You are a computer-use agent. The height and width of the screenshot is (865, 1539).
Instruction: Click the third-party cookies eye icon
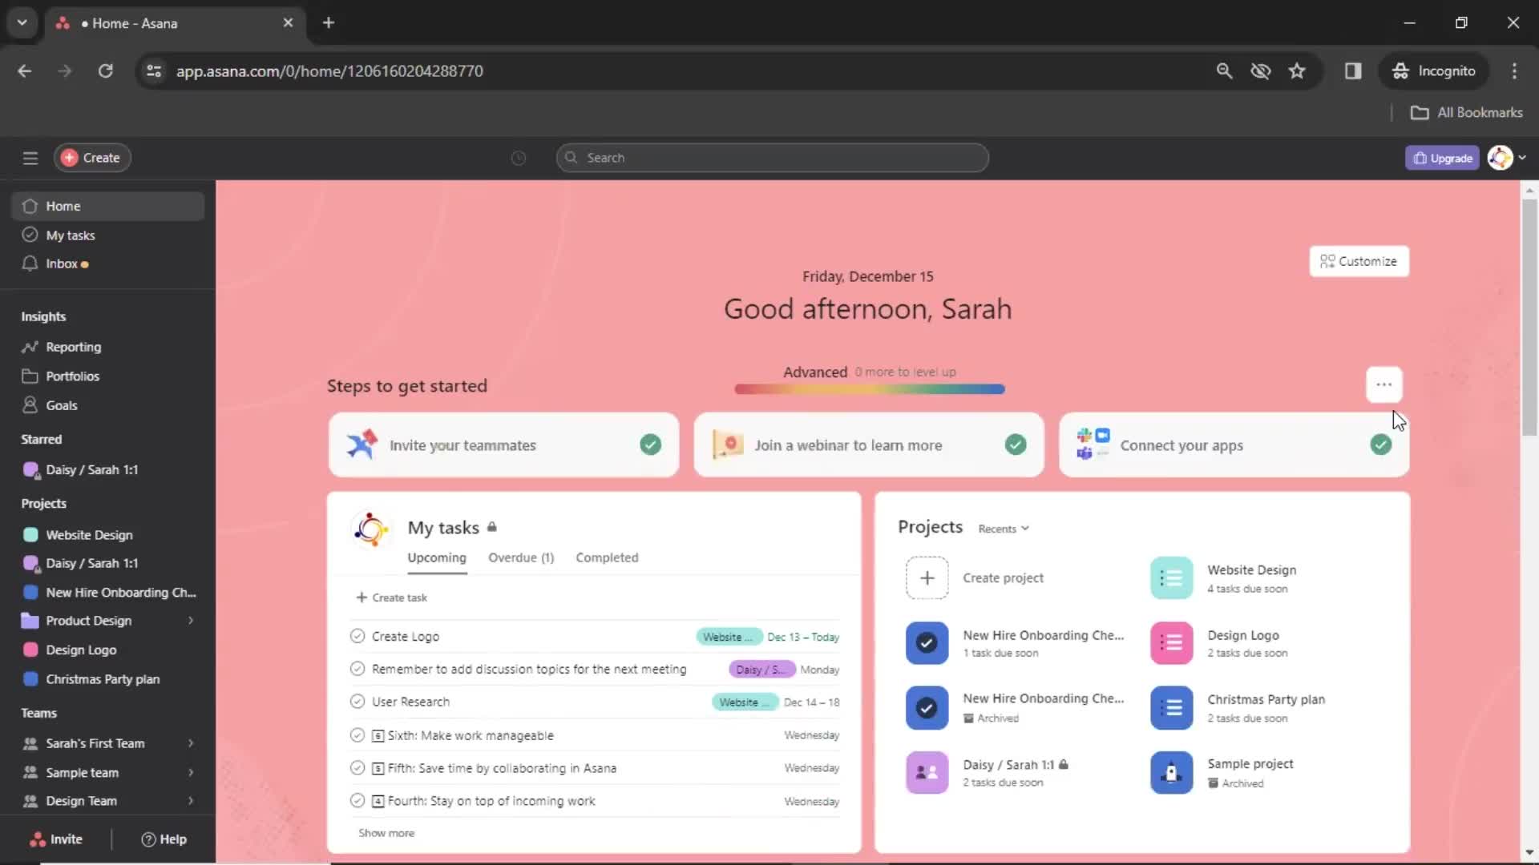tap(1260, 71)
